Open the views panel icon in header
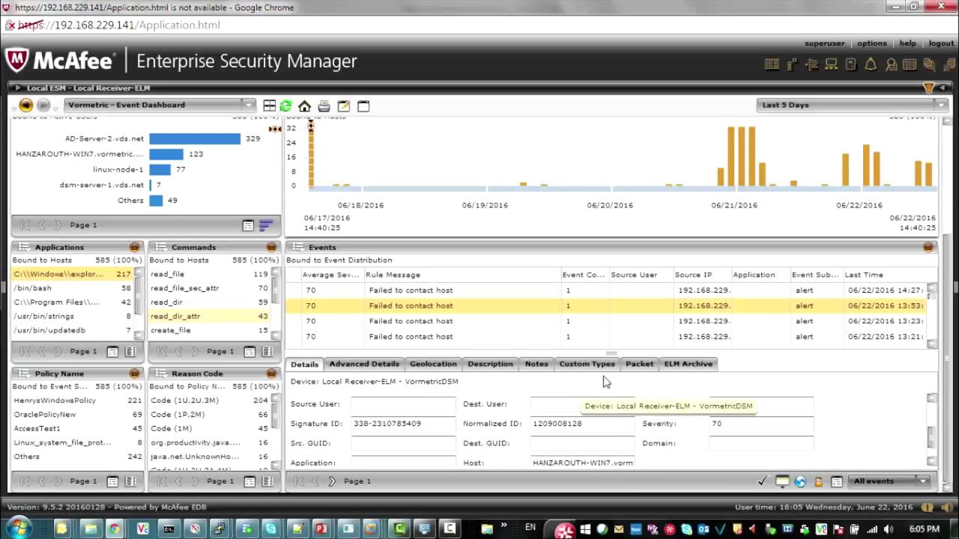The width and height of the screenshot is (959, 539). (772, 65)
